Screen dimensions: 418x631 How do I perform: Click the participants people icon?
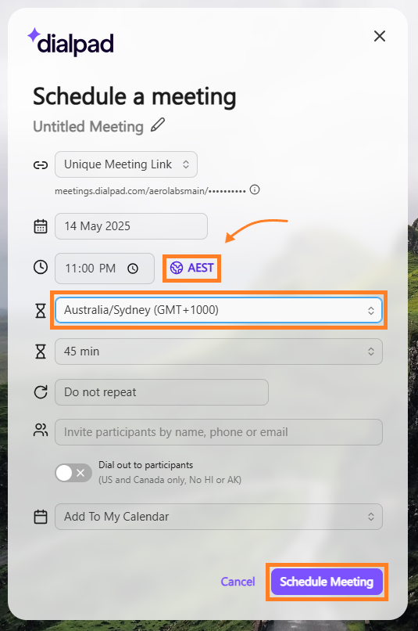tap(41, 430)
